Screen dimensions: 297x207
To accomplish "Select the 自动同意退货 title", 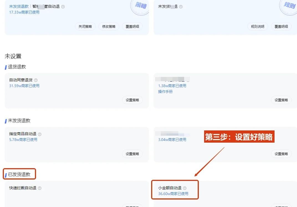I will pos(21,80).
